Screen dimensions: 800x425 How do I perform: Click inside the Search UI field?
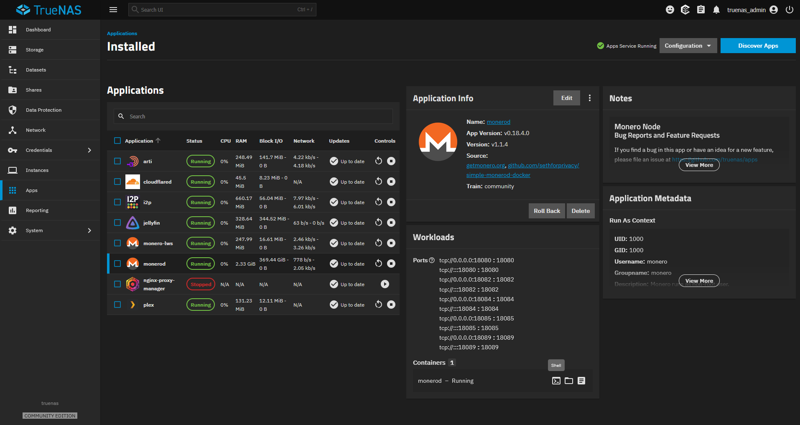[x=222, y=9]
